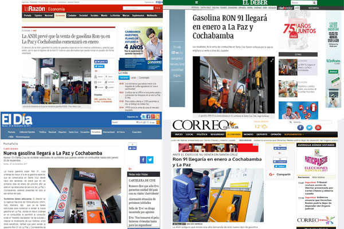Open CARTELERA DE CINE link in El Día
Screen dimensions: 344x229
pyautogui.click(x=142, y=180)
